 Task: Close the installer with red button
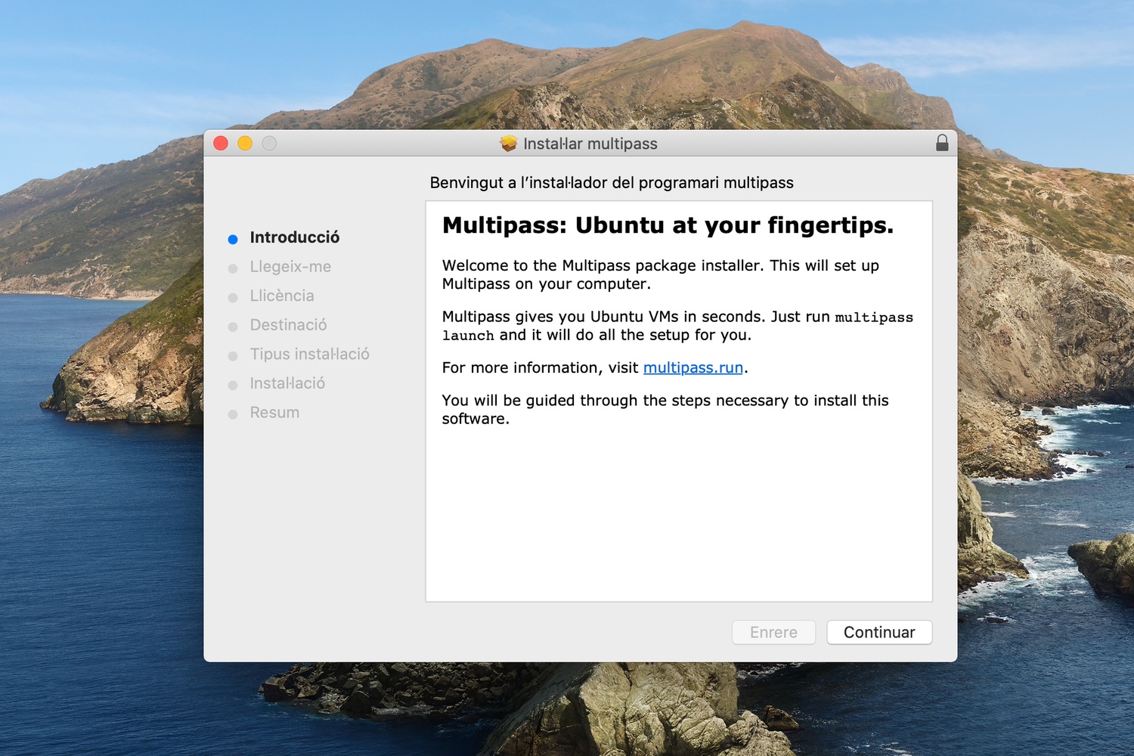pyautogui.click(x=221, y=143)
